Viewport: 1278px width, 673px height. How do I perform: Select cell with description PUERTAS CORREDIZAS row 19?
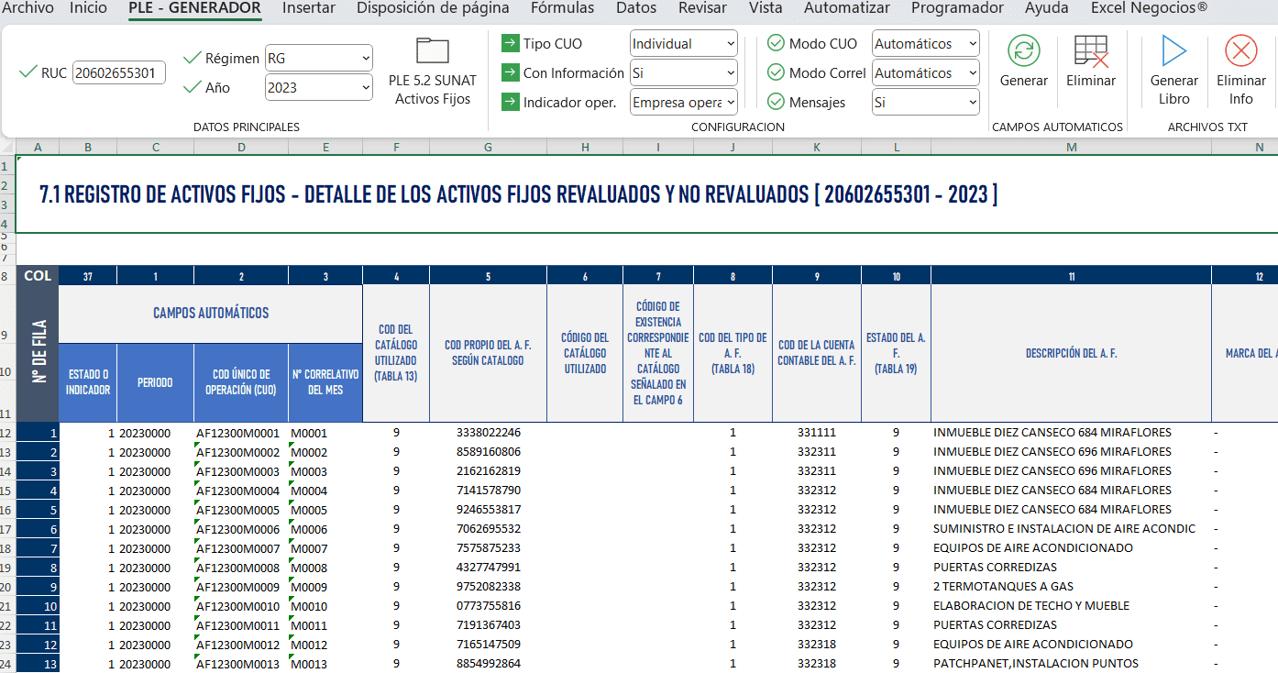pos(995,568)
